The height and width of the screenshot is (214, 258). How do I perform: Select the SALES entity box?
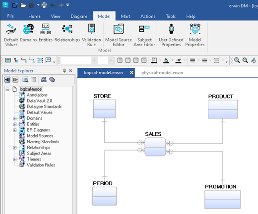[155, 147]
